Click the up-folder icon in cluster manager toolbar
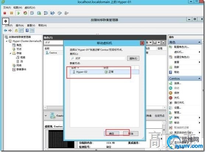The image size is (205, 152). click(16, 31)
